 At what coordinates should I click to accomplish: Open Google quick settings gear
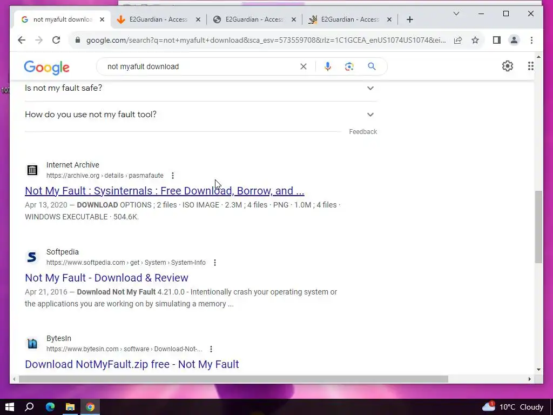508,66
